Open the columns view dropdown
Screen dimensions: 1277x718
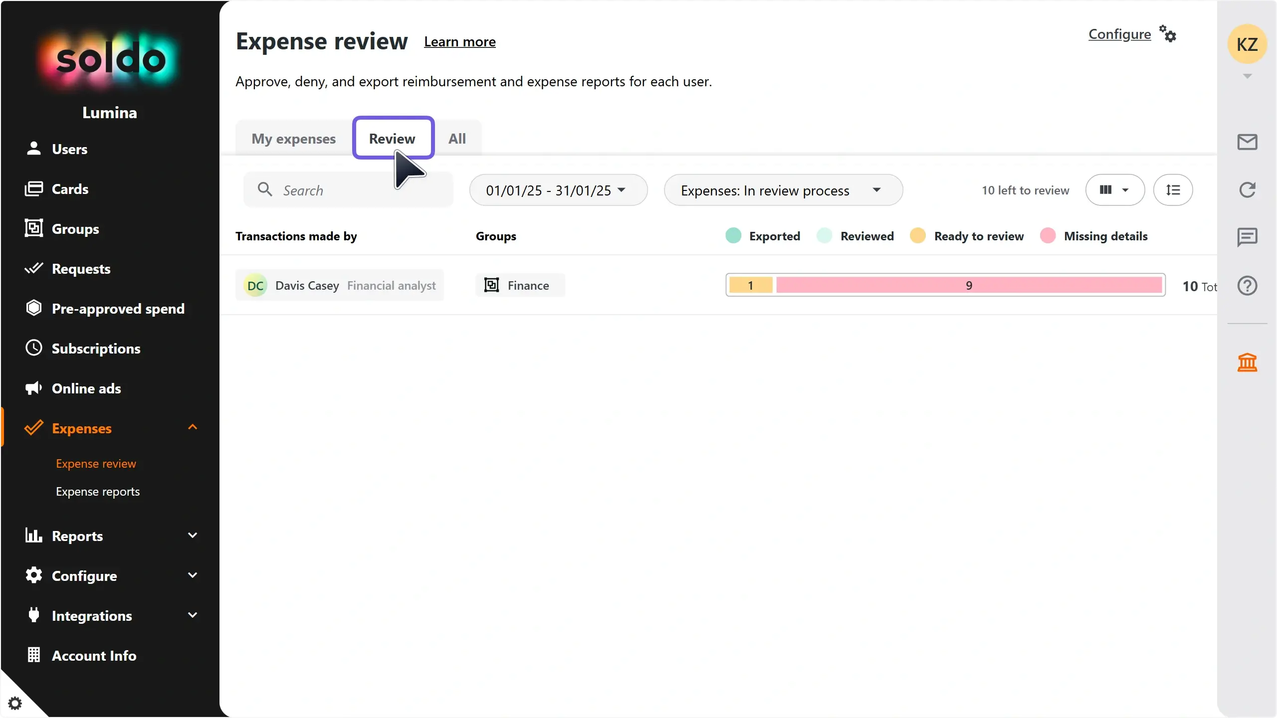(1114, 190)
